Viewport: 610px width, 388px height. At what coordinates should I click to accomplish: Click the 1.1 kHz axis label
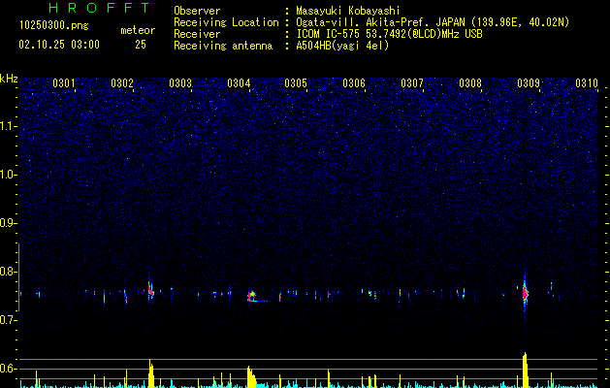point(9,126)
